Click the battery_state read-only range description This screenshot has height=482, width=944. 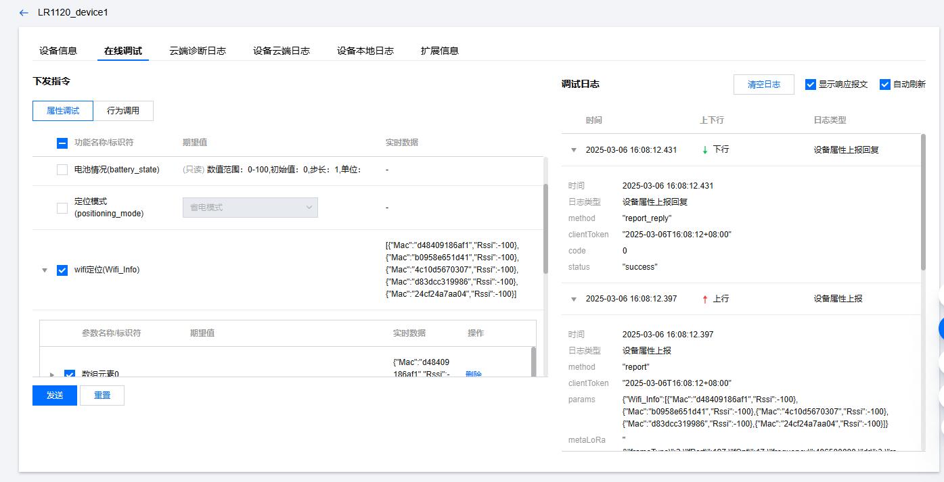(272, 170)
